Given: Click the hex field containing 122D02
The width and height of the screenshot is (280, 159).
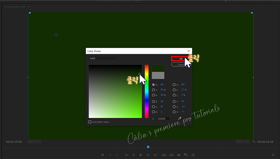Looking at the screenshot, I should click(163, 118).
